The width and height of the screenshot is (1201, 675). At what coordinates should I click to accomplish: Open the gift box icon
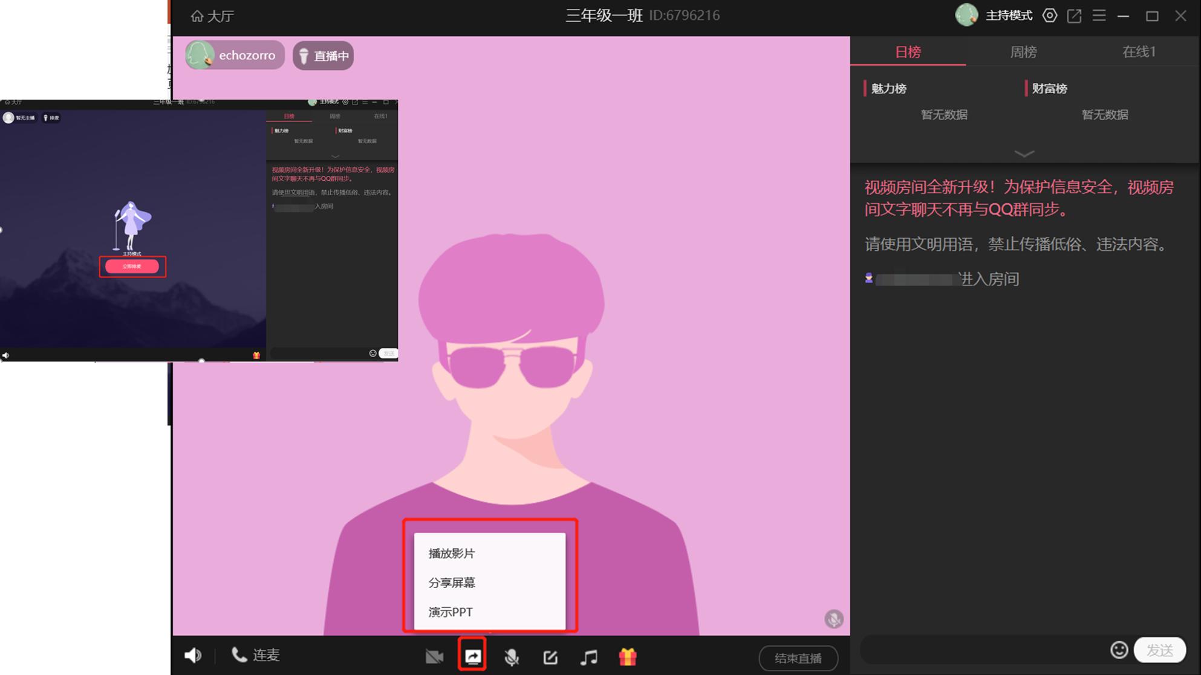pos(628,657)
